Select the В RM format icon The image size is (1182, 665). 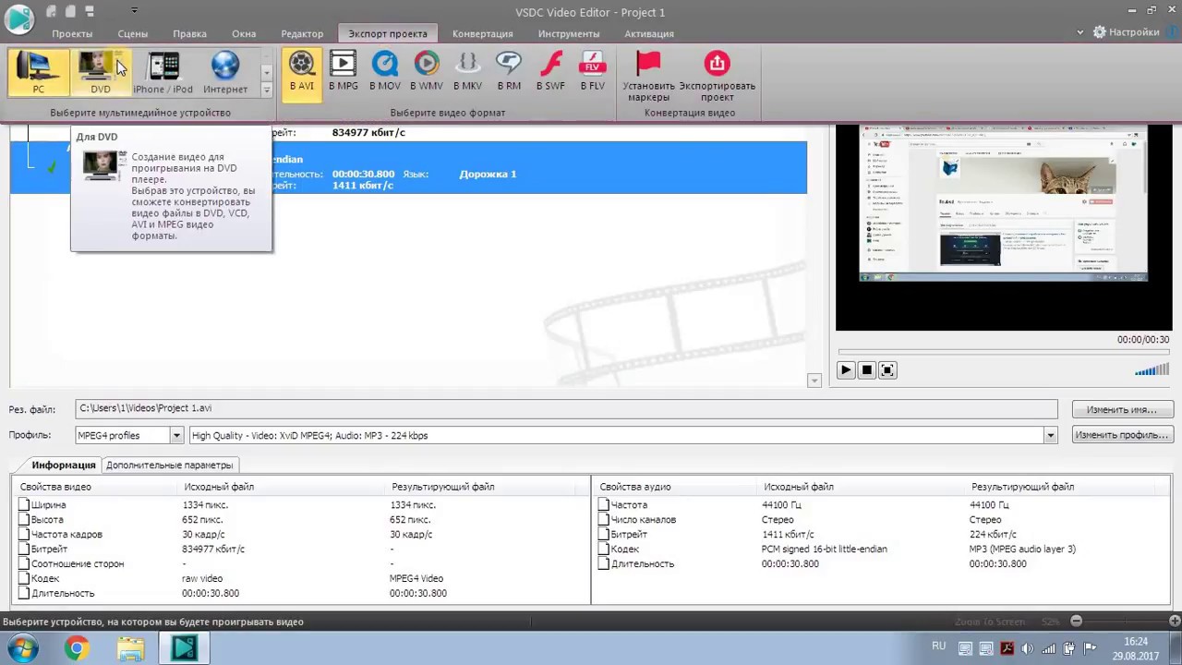point(509,72)
